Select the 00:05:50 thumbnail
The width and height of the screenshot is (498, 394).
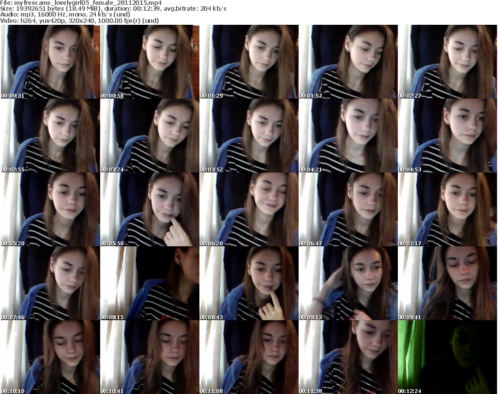click(150, 209)
